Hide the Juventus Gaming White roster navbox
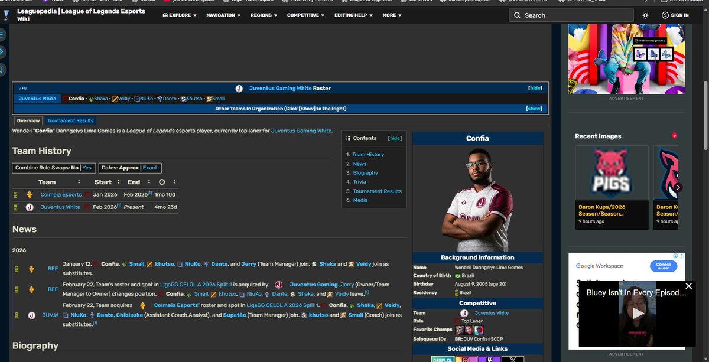709x362 pixels. click(x=535, y=88)
